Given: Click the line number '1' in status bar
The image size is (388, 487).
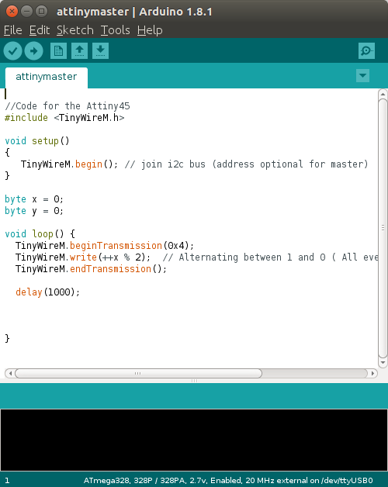Looking at the screenshot, I should click(7, 481).
